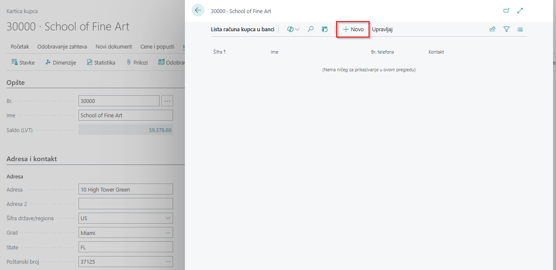Screen dimensions: 556x270
Task: Click the back arrow button
Action: pos(198,11)
